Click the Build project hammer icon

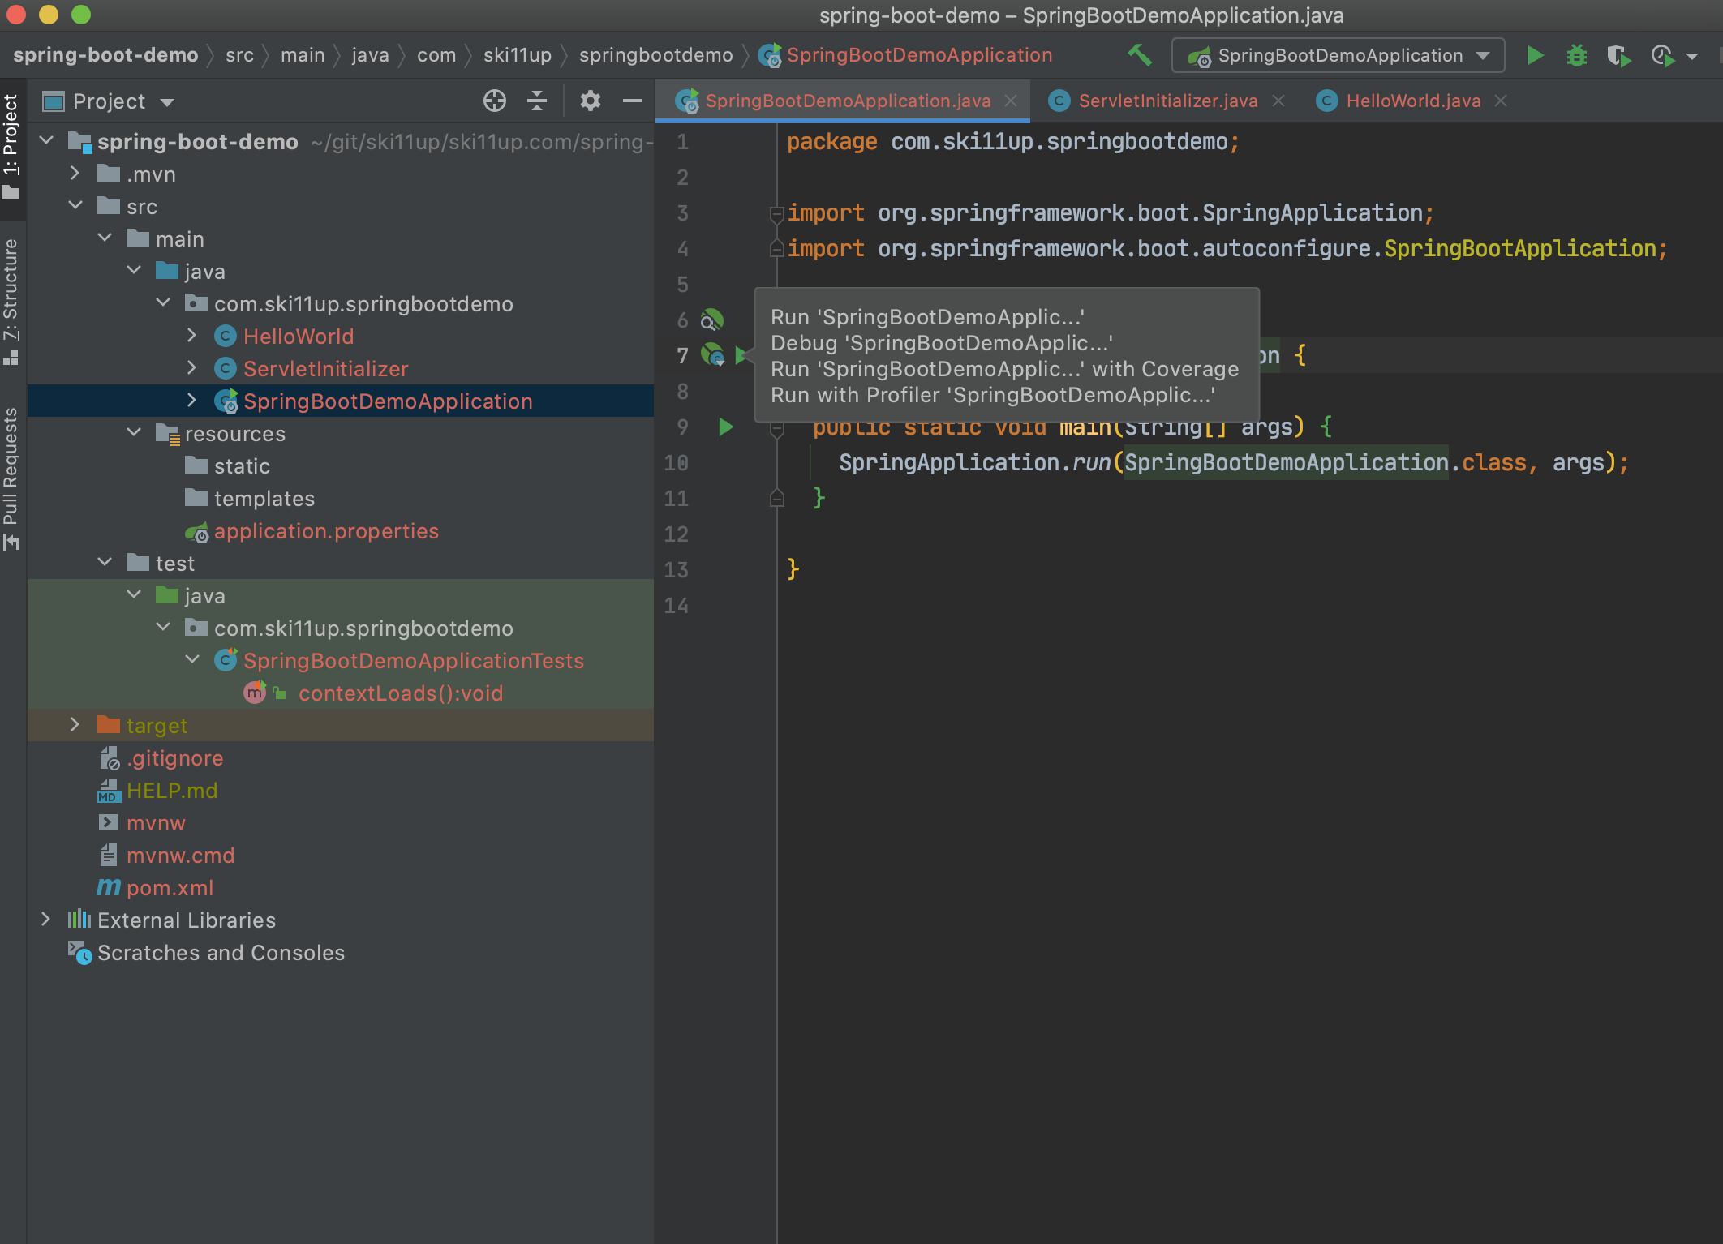1140,55
